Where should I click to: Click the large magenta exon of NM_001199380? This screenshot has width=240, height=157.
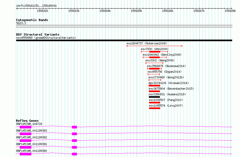(x=25, y=154)
